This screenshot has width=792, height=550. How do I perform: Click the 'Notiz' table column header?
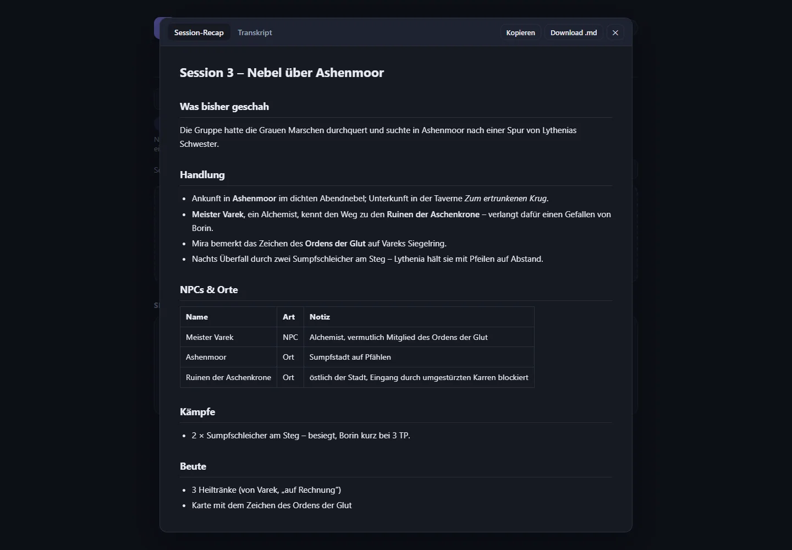tap(419, 317)
